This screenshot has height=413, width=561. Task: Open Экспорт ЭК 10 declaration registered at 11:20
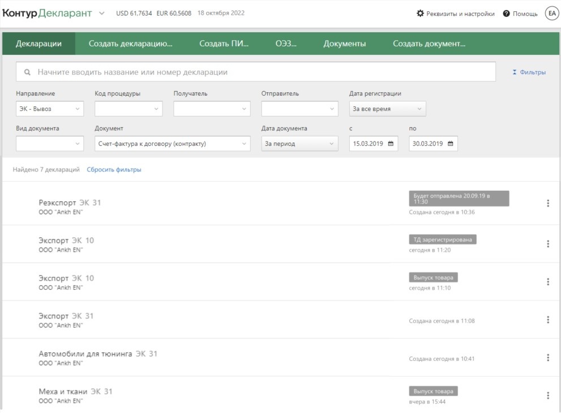click(66, 240)
